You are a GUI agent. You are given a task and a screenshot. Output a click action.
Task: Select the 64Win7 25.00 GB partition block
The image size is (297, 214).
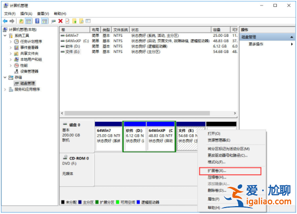108,137
